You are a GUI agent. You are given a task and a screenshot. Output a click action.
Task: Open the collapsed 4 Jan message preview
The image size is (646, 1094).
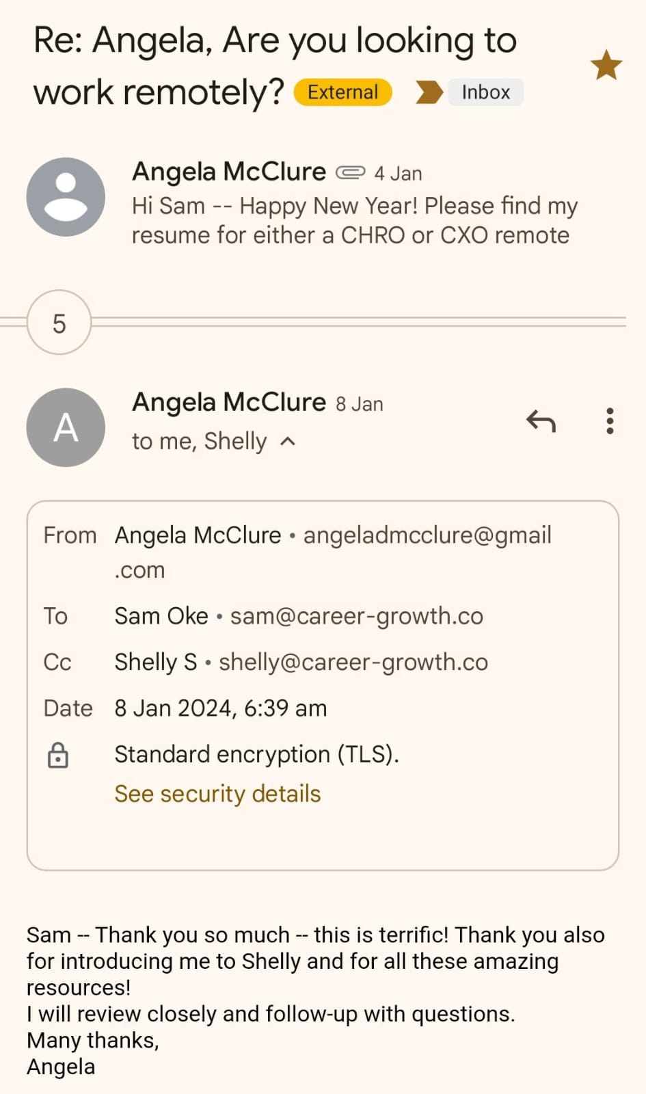354,220
